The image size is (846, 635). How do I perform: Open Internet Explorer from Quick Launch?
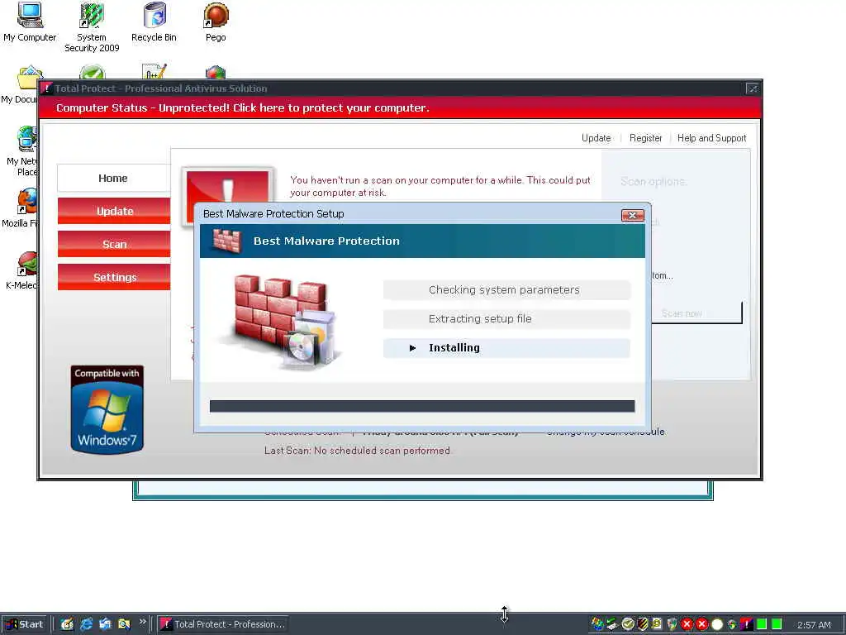pos(86,624)
